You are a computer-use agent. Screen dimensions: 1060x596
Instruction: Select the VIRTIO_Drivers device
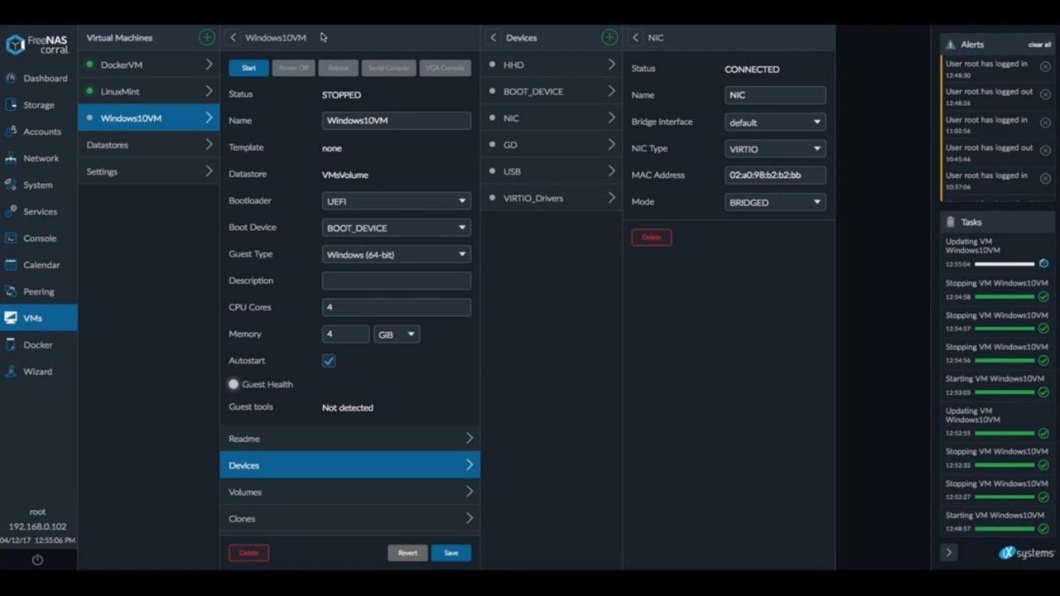point(552,198)
